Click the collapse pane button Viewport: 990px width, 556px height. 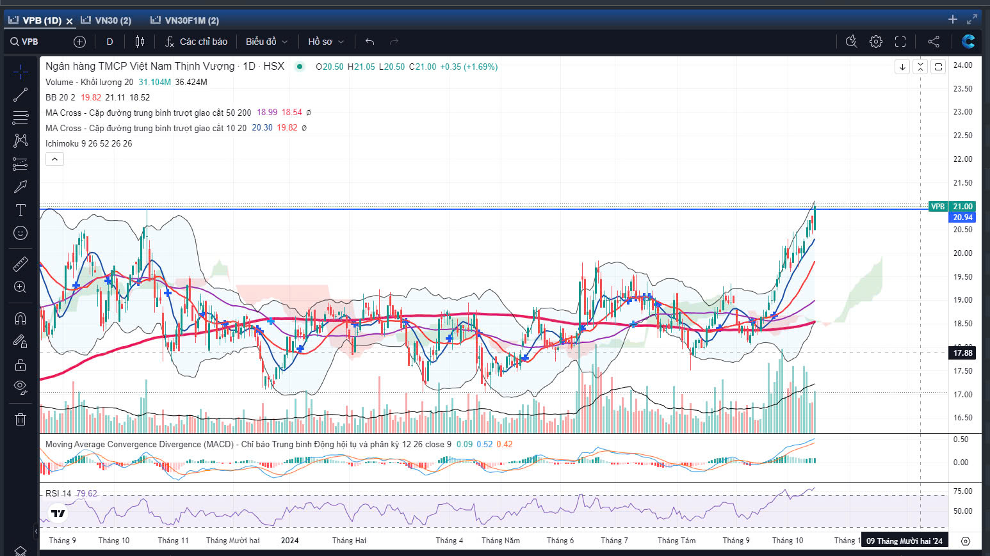pyautogui.click(x=920, y=67)
